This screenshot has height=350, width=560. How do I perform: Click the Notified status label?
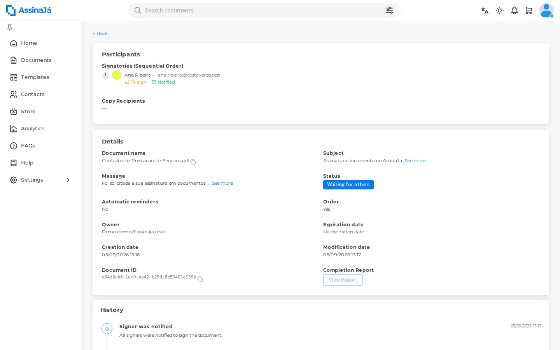(163, 82)
